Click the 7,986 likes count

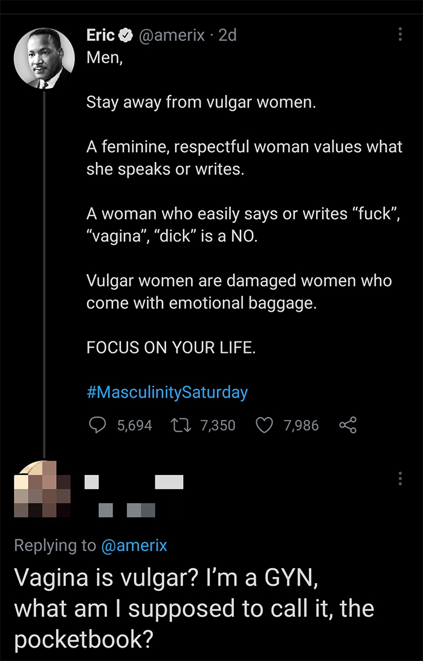click(x=300, y=426)
